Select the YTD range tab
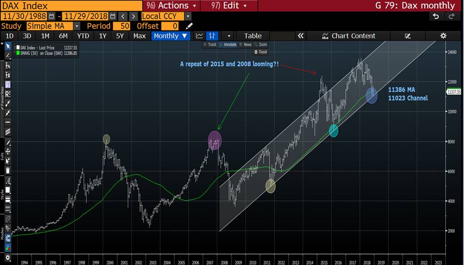Viewport: 464px width, 265px height. click(83, 36)
